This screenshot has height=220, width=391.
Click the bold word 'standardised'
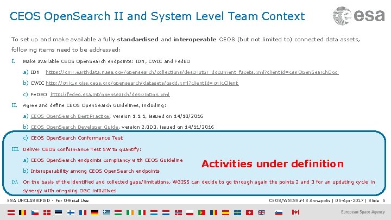[137, 40]
